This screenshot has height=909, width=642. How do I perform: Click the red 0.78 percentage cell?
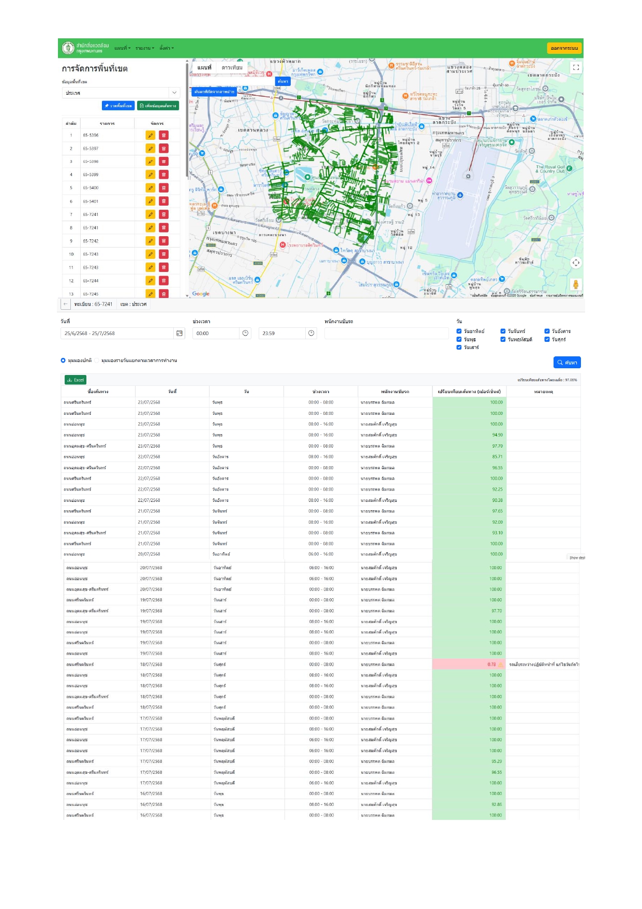(469, 664)
